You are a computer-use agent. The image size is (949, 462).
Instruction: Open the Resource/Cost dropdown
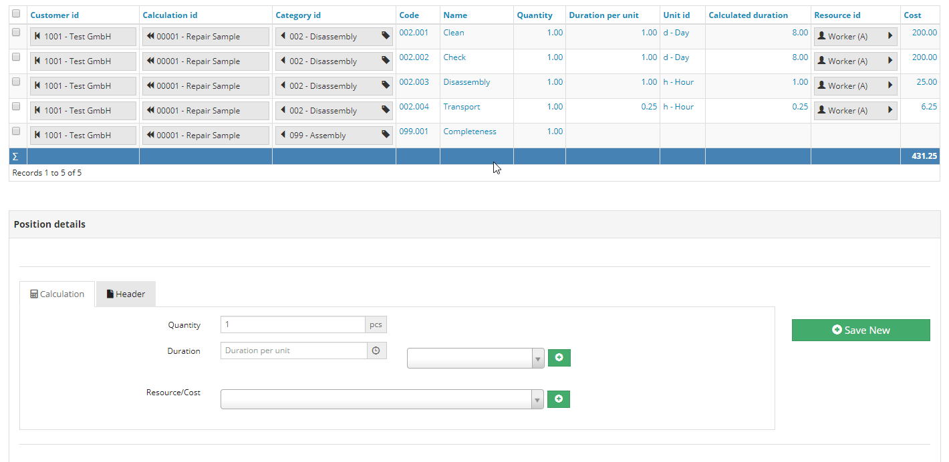[x=382, y=399]
